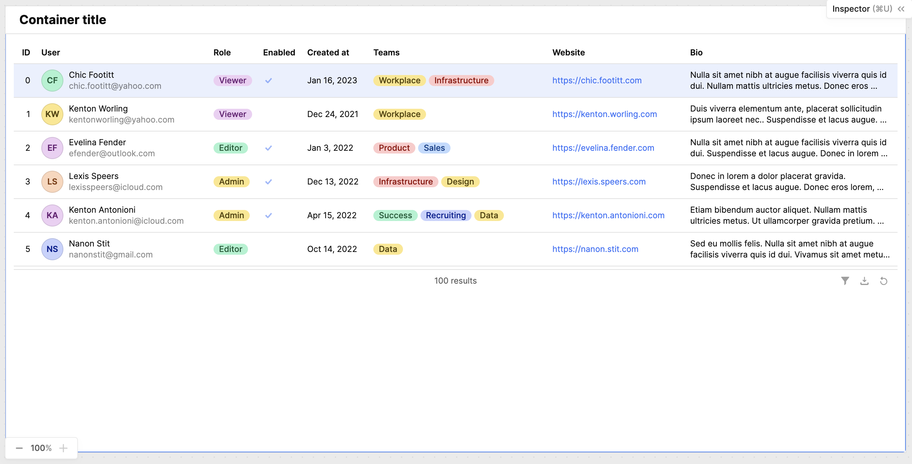
Task: Click the download data icon
Action: point(864,281)
